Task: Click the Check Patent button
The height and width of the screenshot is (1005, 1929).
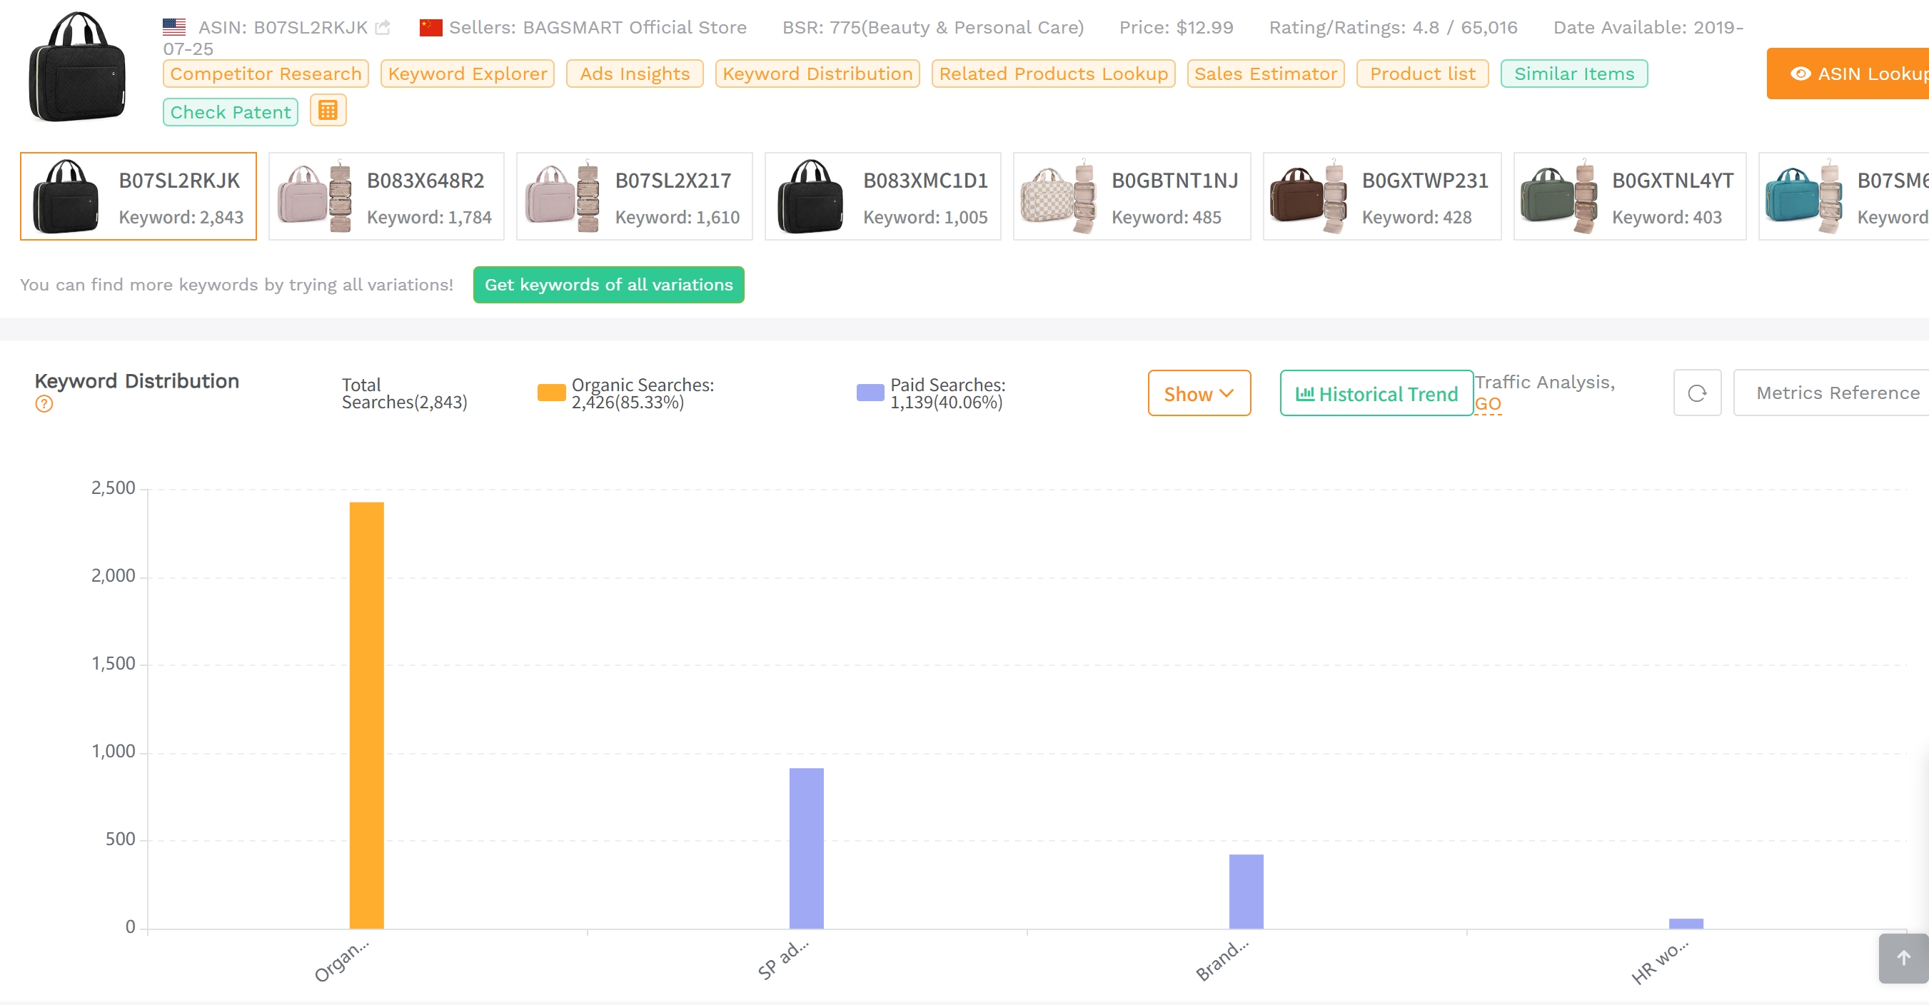Action: (230, 111)
